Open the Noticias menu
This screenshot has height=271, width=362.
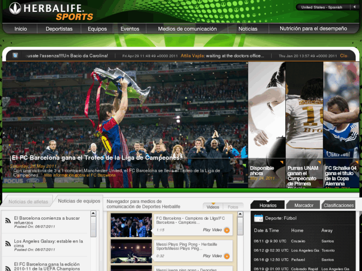[247, 29]
